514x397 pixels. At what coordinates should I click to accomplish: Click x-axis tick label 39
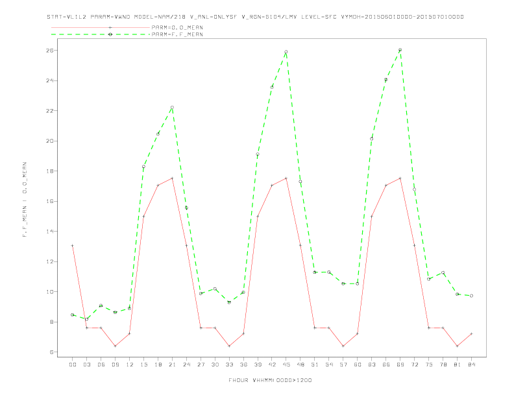tap(258, 365)
